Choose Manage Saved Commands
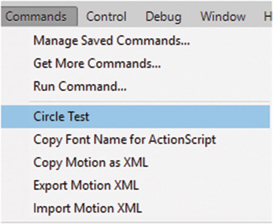This screenshot has height=224, width=273. [x=112, y=41]
